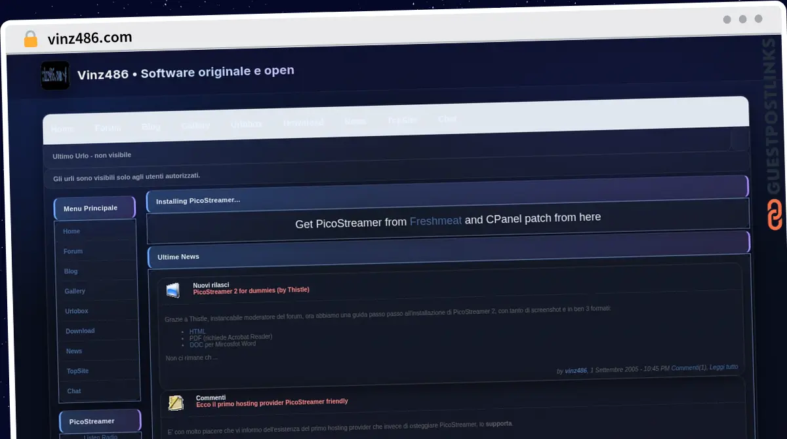
Task: Open Chat from the sidebar menu
Action: (74, 391)
